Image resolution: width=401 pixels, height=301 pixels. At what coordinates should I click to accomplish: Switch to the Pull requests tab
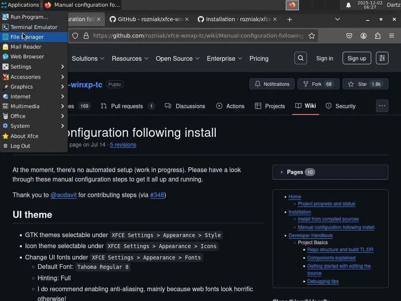coord(127,106)
